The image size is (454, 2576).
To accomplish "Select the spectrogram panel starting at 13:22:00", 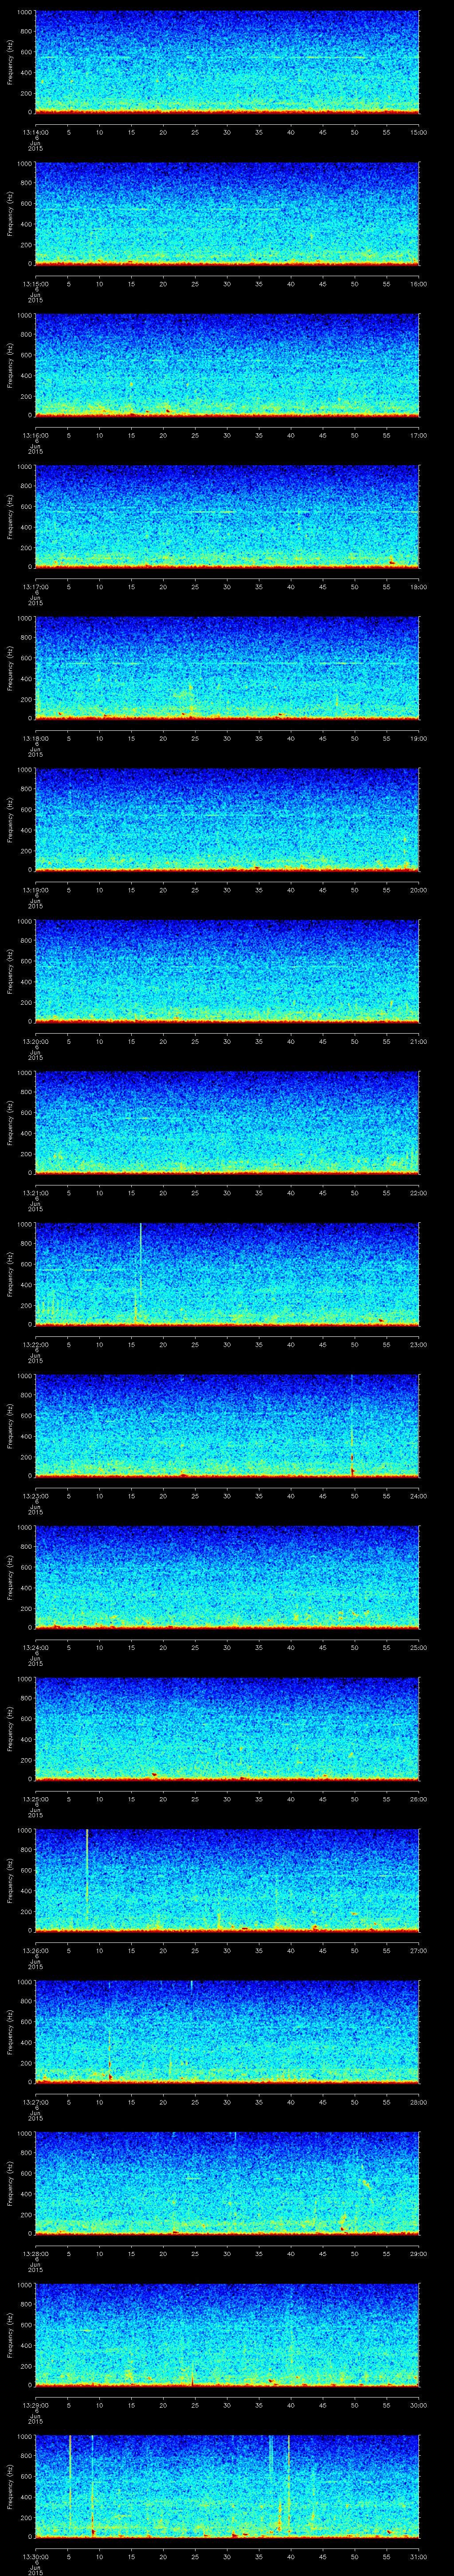I will [227, 1274].
